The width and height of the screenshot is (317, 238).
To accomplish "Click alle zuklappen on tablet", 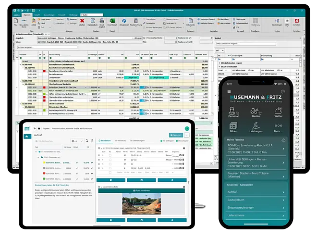I will (182, 141).
